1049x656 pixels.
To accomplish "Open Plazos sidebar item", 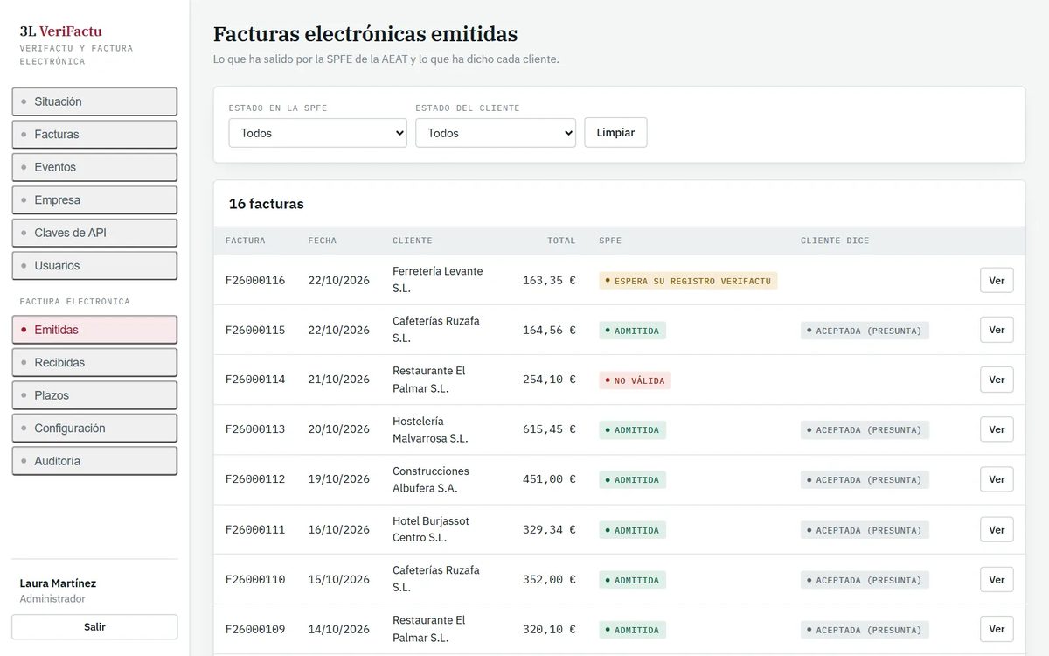I will pyautogui.click(x=94, y=395).
